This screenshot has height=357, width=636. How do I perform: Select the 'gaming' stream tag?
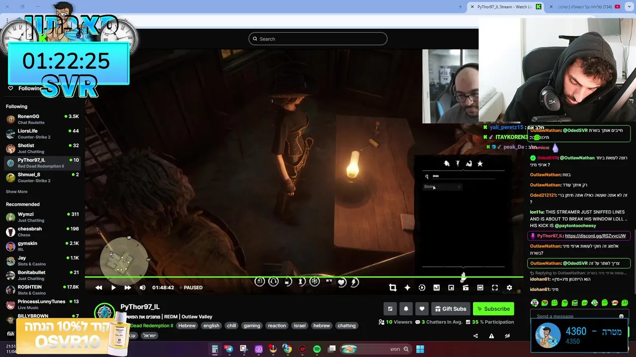(252, 326)
